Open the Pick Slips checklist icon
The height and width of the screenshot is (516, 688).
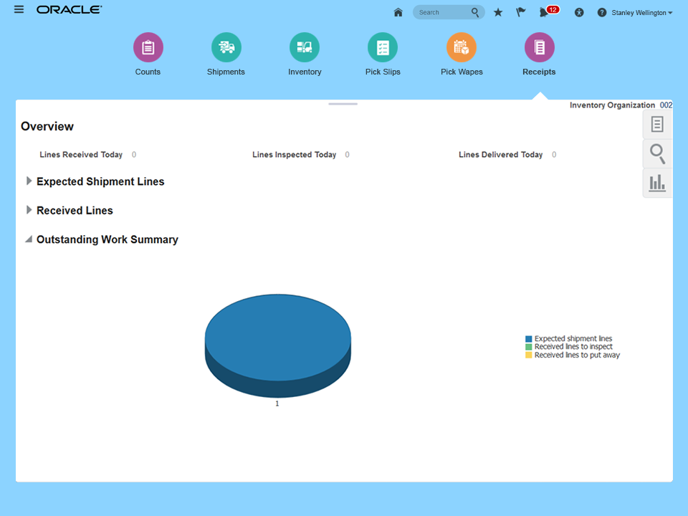[383, 47]
